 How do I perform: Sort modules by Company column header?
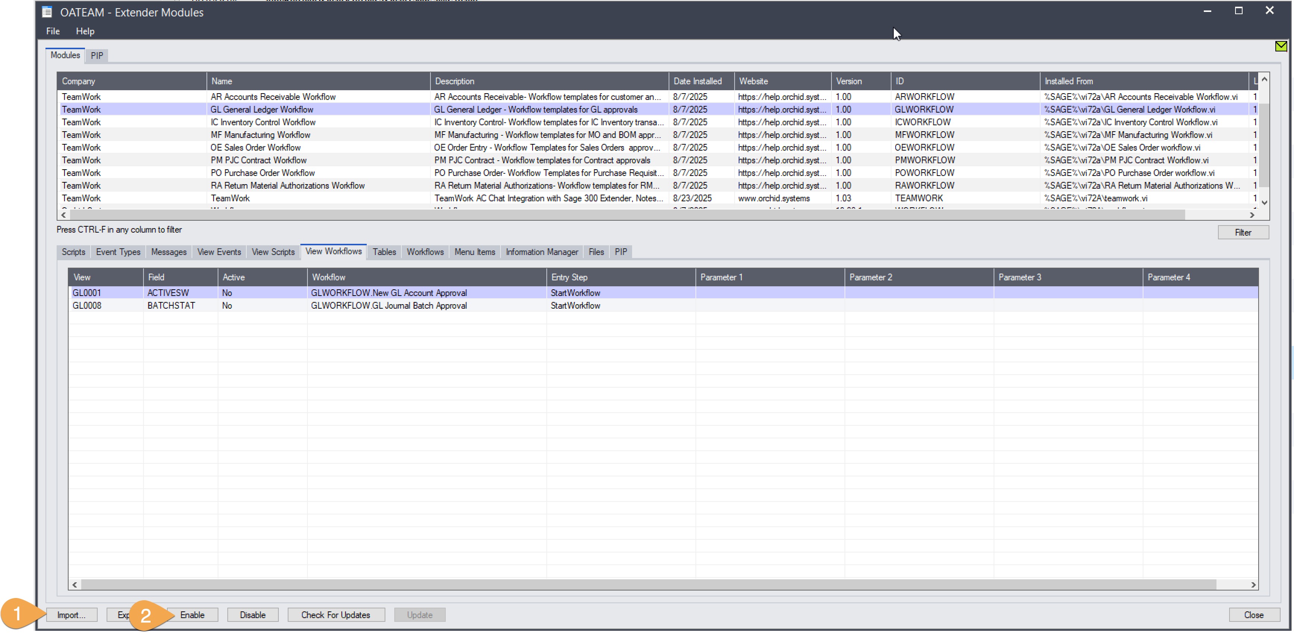132,81
